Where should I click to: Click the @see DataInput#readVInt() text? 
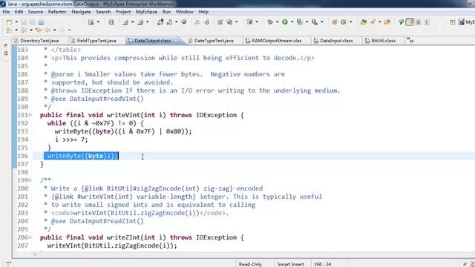97,99
